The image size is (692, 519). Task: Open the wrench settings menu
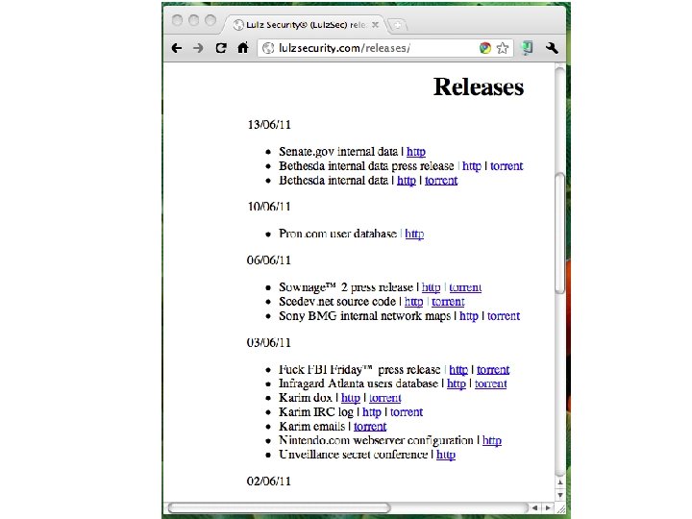[552, 48]
